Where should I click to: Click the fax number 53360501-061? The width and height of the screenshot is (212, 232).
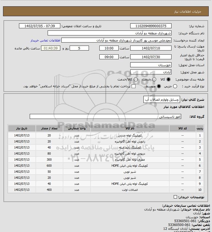click(185, 221)
